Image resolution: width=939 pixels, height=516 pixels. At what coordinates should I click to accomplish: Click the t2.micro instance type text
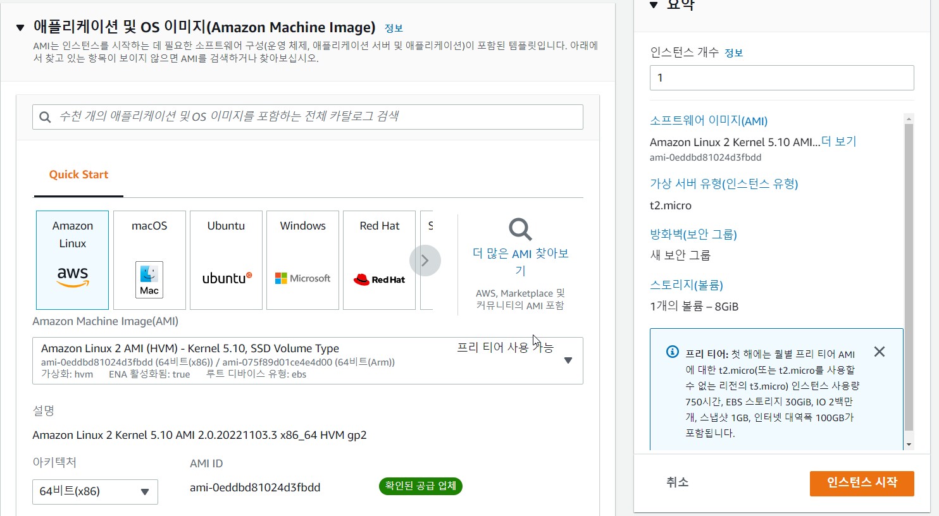click(x=671, y=206)
